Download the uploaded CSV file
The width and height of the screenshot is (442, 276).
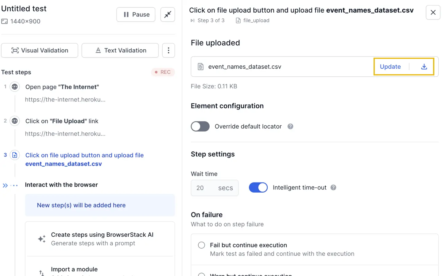[x=424, y=67]
